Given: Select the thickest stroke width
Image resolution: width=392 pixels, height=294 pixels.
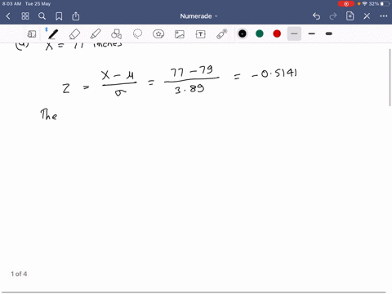Looking at the screenshot, I should click(x=329, y=33).
